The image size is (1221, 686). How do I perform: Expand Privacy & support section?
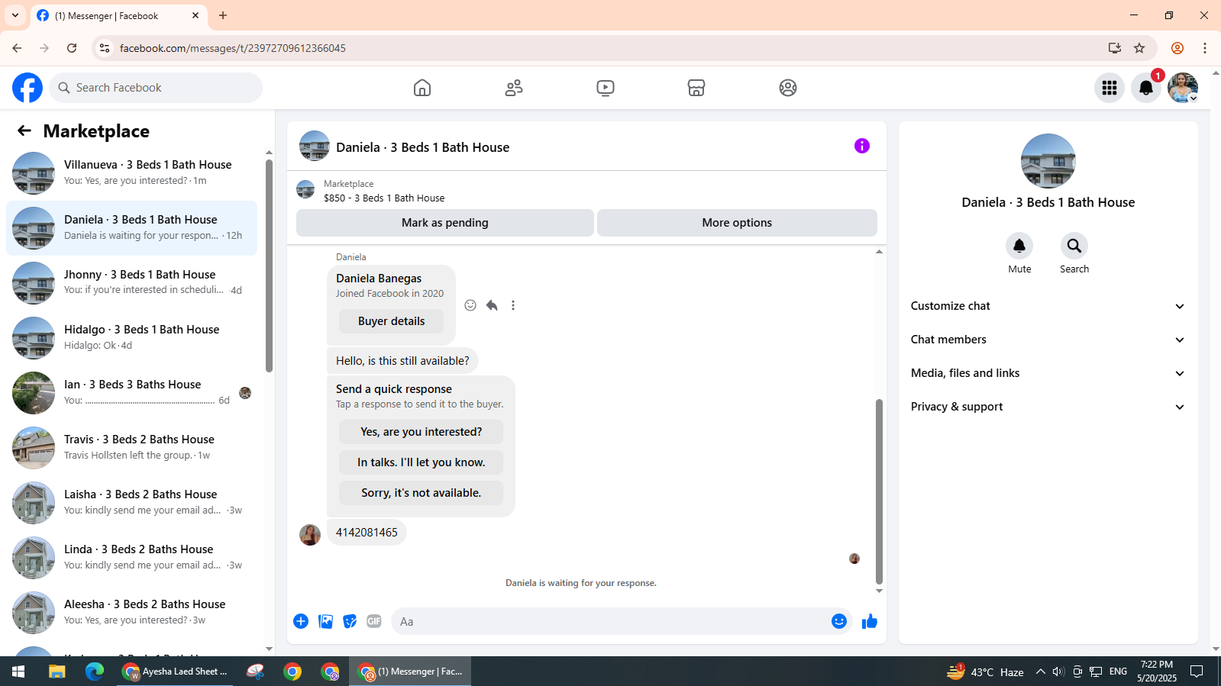1048,407
